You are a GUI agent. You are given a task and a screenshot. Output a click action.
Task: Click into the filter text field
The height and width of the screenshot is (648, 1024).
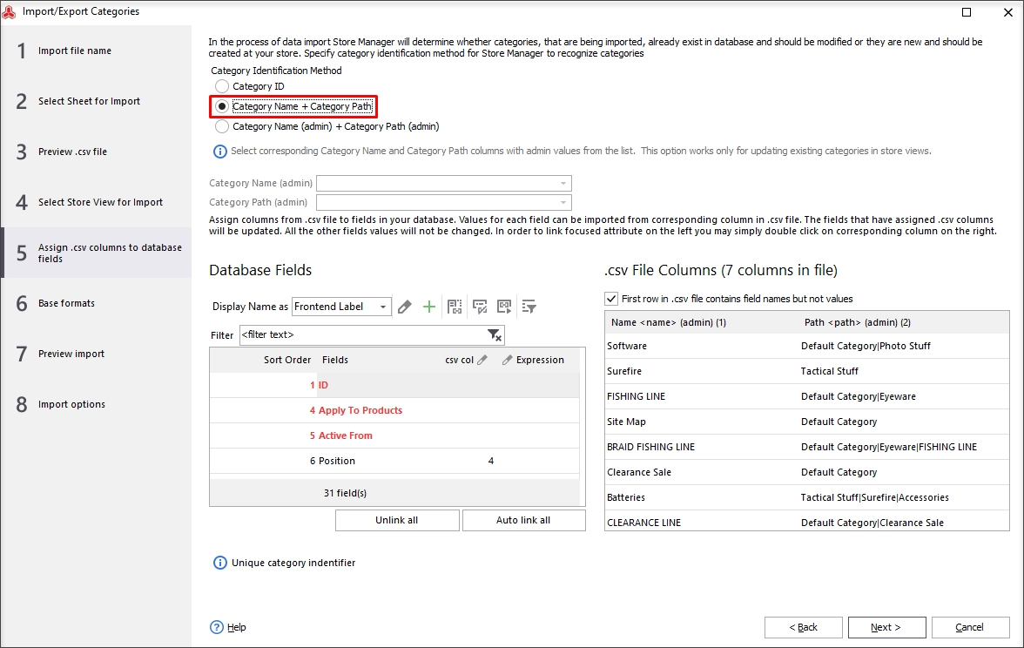pyautogui.click(x=362, y=335)
